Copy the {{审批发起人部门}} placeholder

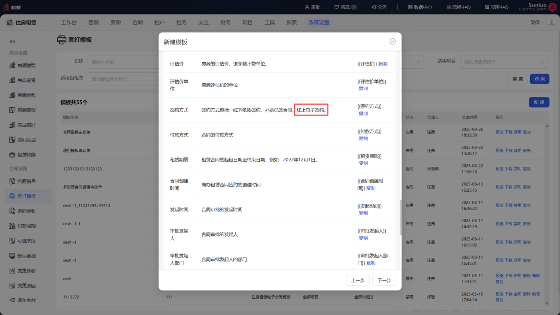371,263
